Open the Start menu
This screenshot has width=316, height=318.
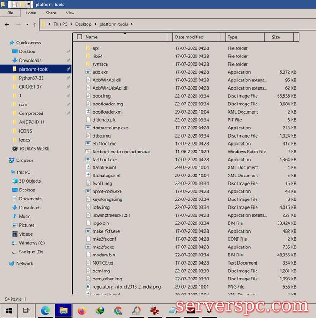[x=9, y=310]
